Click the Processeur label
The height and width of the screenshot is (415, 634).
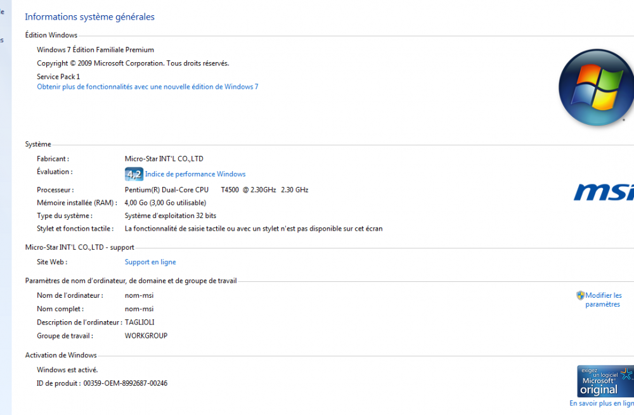[x=55, y=190]
